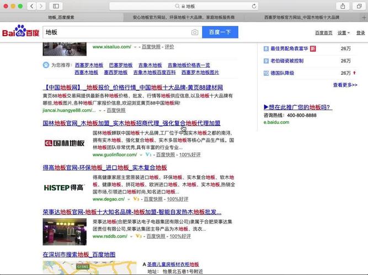The image size is (368, 275).
Task: Click rank 8 icon beside 最佳男配角袁富华
Action: (x=266, y=49)
